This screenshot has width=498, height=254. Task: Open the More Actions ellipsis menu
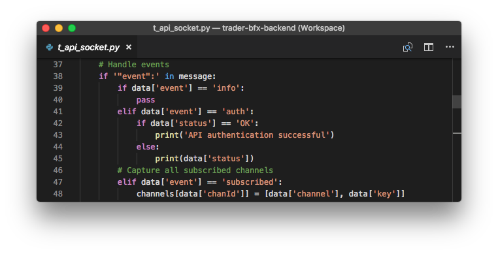(x=450, y=47)
